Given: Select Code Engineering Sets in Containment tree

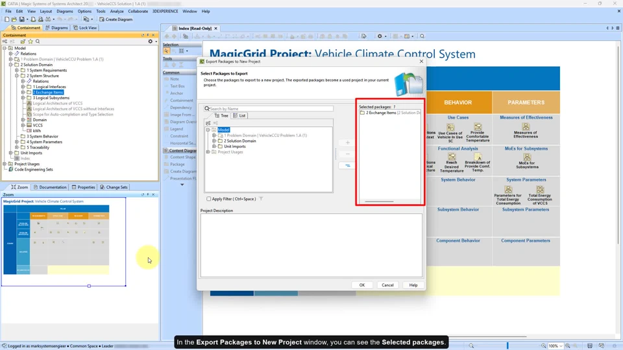Looking at the screenshot, I should pyautogui.click(x=33, y=169).
